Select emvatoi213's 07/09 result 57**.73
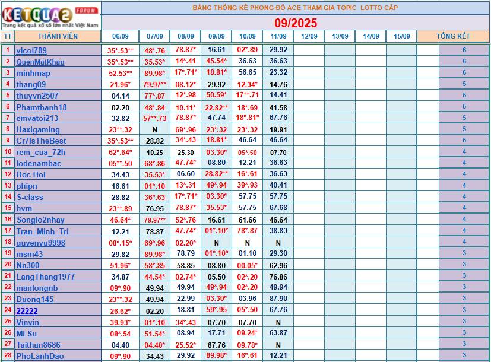 point(155,118)
